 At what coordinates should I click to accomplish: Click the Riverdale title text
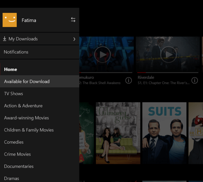146,78
